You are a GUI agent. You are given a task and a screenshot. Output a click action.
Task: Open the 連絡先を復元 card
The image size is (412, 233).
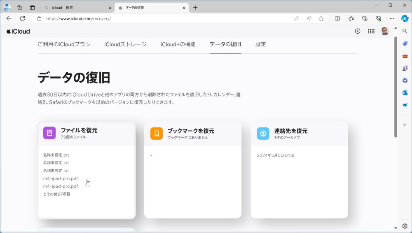point(299,170)
